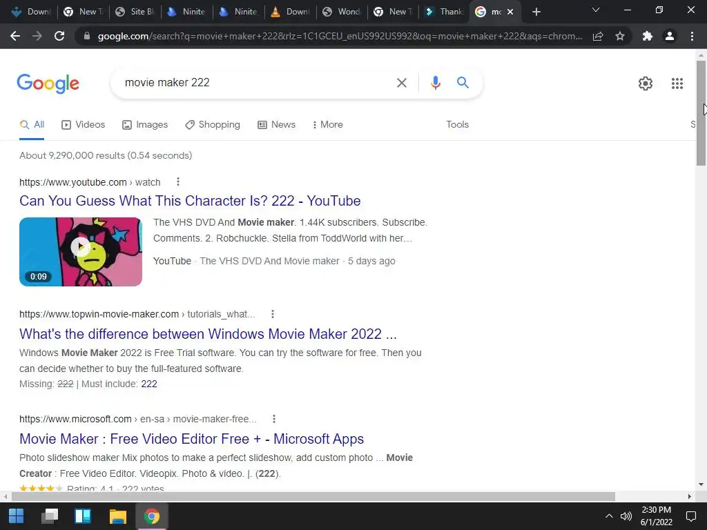Open Google apps grid
The width and height of the screenshot is (707, 530).
click(x=677, y=84)
